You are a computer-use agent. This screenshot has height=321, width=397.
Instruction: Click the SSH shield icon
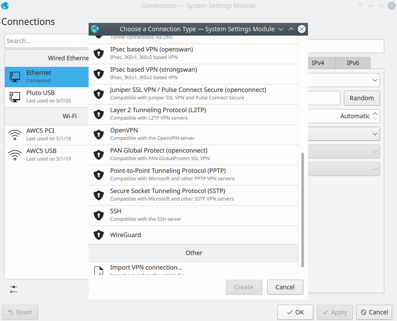[98, 215]
